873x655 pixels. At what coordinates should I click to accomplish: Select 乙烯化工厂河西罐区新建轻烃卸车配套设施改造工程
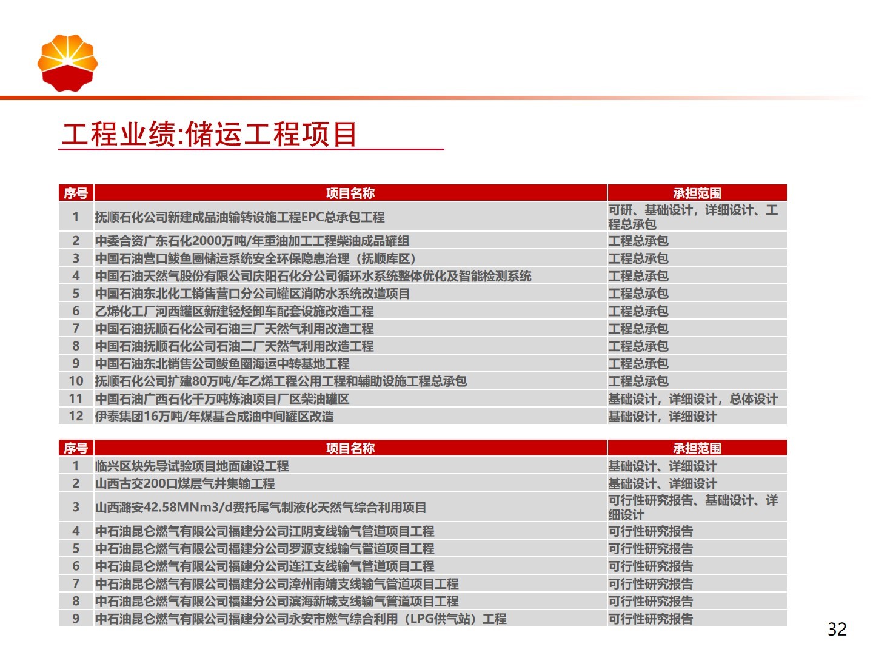[x=234, y=311]
